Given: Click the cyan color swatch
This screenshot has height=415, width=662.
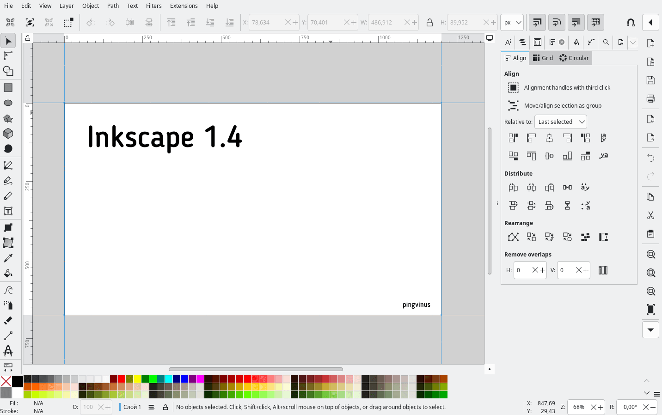Looking at the screenshot, I should point(169,379).
